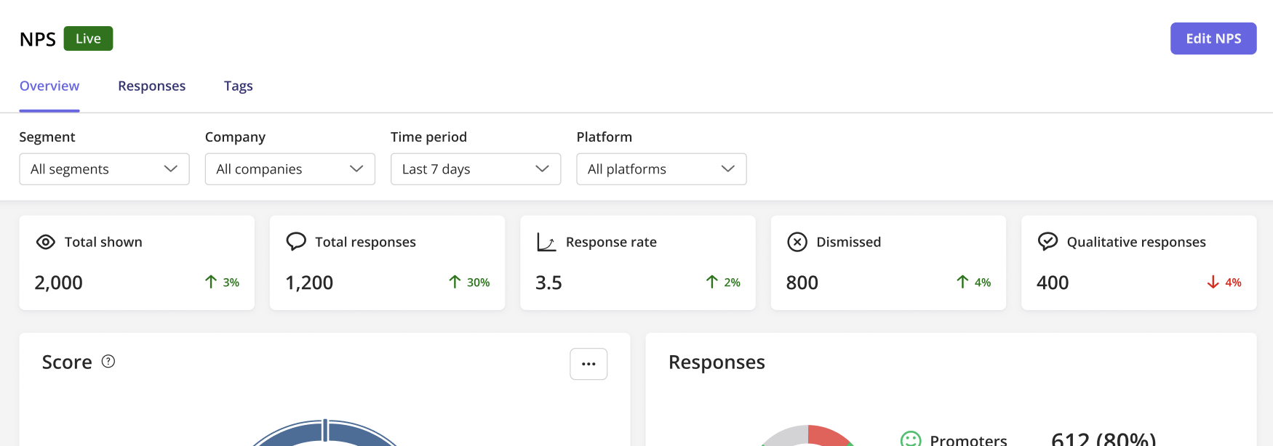Click the Promoters label in Responses panel
1273x446 pixels.
coord(968,439)
